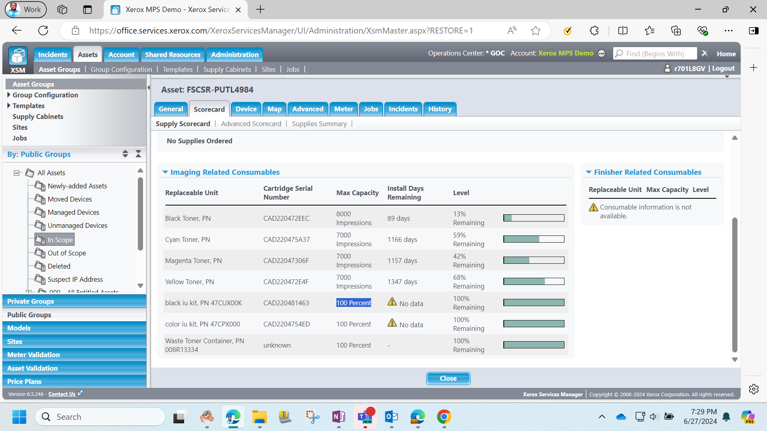Open the In Scope assets folder icon
This screenshot has width=767, height=431.
40,239
